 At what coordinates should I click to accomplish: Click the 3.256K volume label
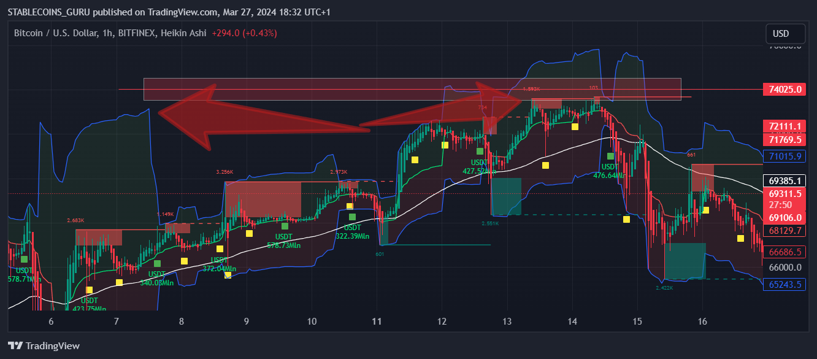point(224,172)
